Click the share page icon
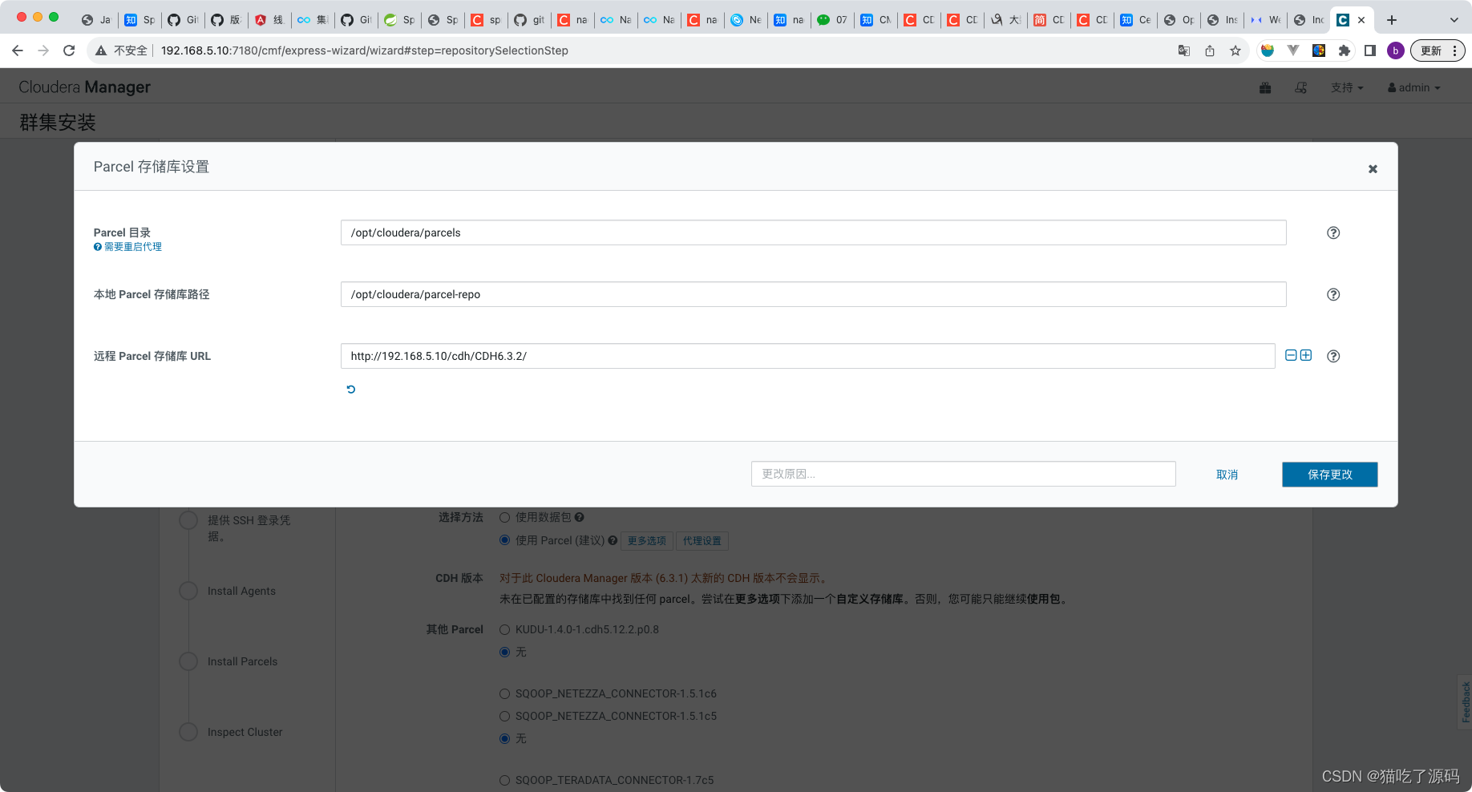Viewport: 1472px width, 792px height. (x=1210, y=51)
